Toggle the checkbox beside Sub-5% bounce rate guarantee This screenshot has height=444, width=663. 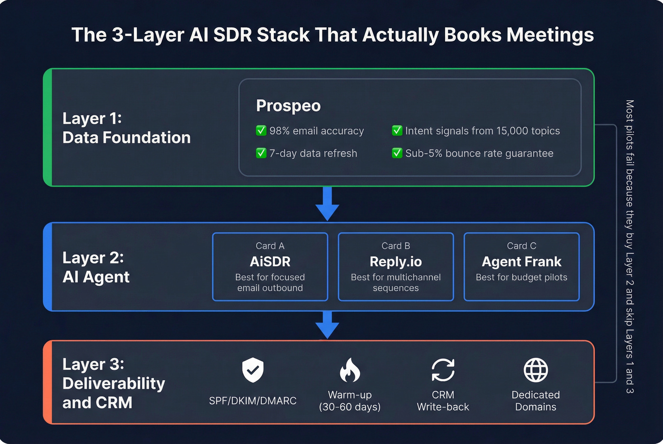pyautogui.click(x=397, y=153)
